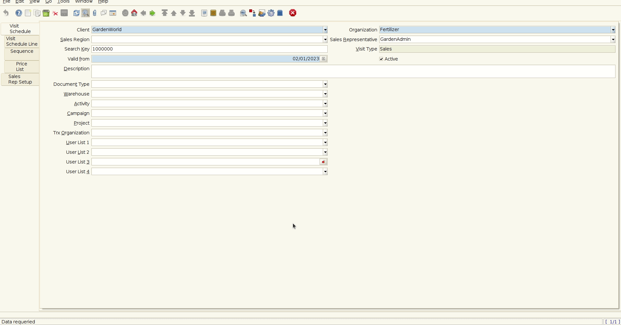
Task: Click the red X delete selection icon
Action: [55, 13]
